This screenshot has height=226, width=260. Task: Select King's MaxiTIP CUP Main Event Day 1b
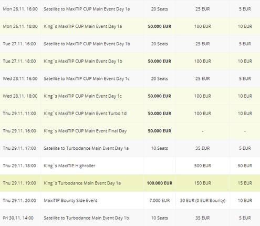coord(83,61)
